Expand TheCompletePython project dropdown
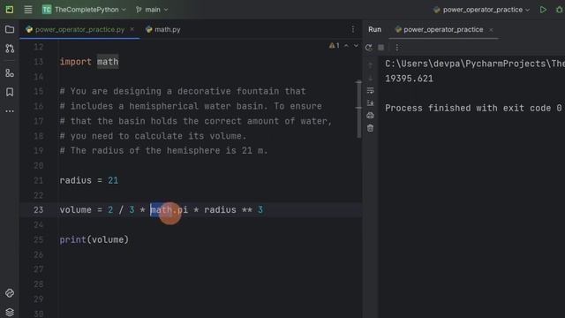This screenshot has width=565, height=318. pos(85,10)
